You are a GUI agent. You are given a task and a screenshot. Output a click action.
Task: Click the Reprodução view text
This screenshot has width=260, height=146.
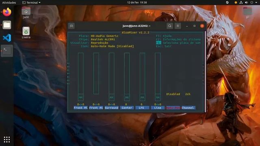[x=100, y=43]
